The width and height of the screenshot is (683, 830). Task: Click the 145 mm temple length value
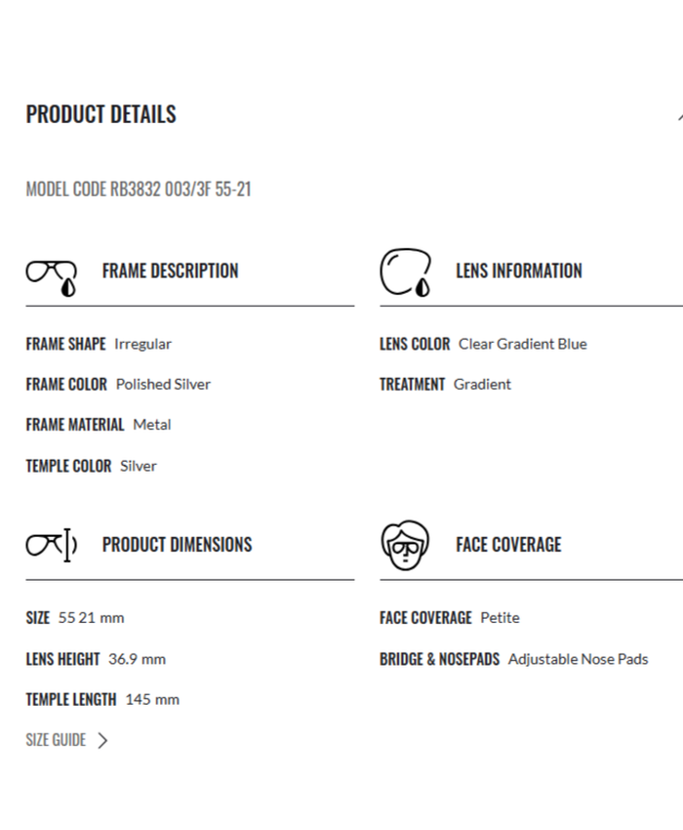tap(152, 699)
